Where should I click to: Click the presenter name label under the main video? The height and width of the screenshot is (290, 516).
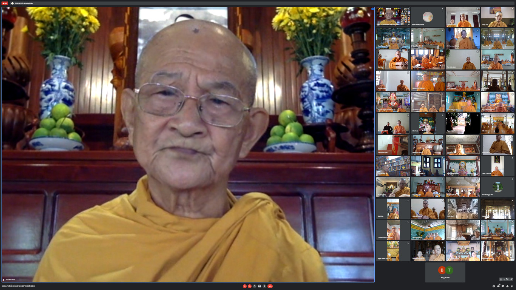pos(10,280)
